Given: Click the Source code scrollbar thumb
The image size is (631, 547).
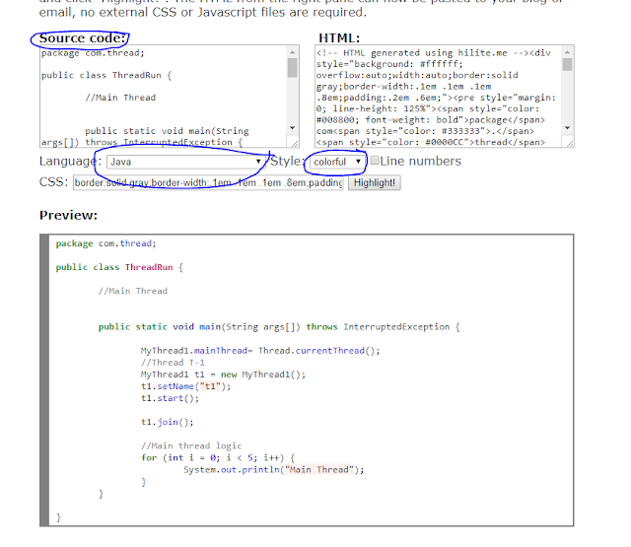Looking at the screenshot, I should [292, 68].
